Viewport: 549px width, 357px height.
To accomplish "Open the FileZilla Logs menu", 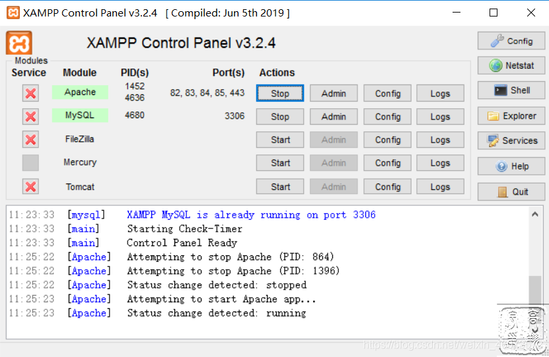I will [440, 139].
